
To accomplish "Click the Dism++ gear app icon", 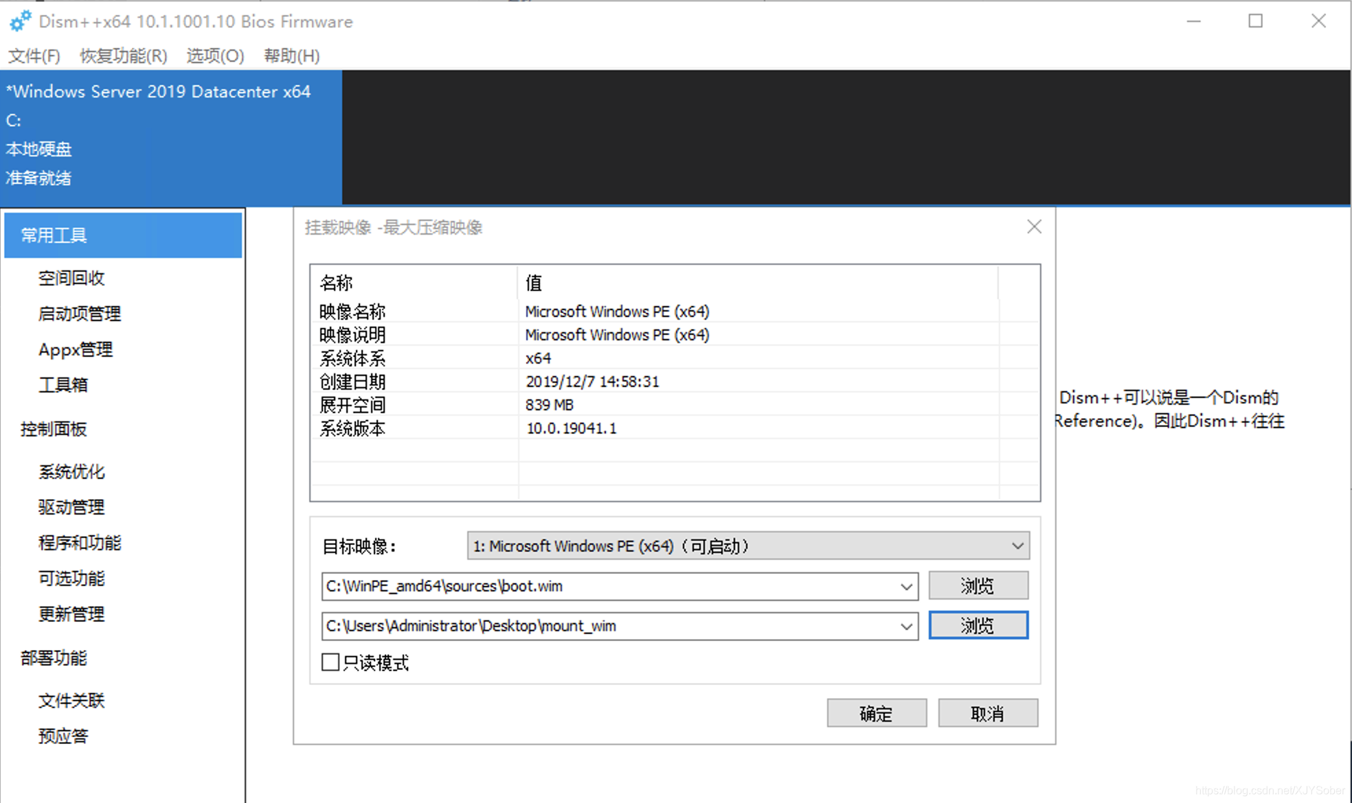I will pos(20,21).
